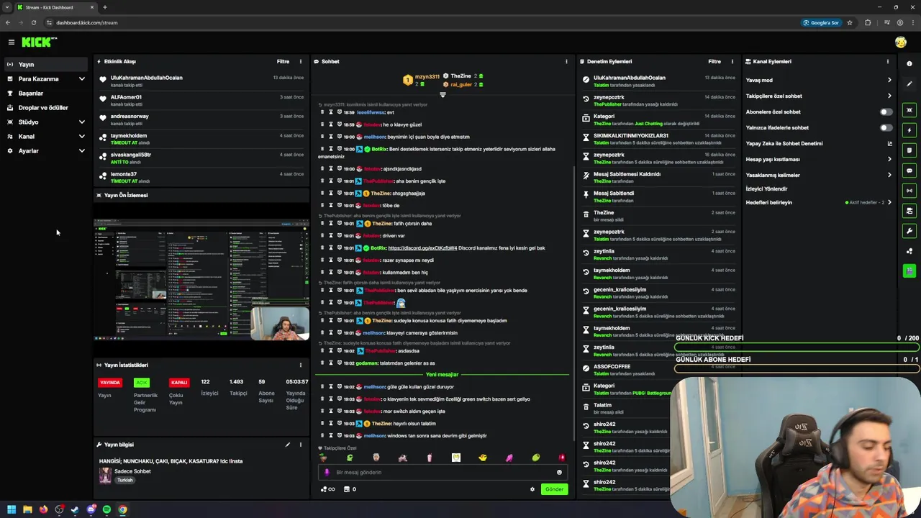Select Droplar ve ödüller in sidebar
921x518 pixels.
pos(46,108)
